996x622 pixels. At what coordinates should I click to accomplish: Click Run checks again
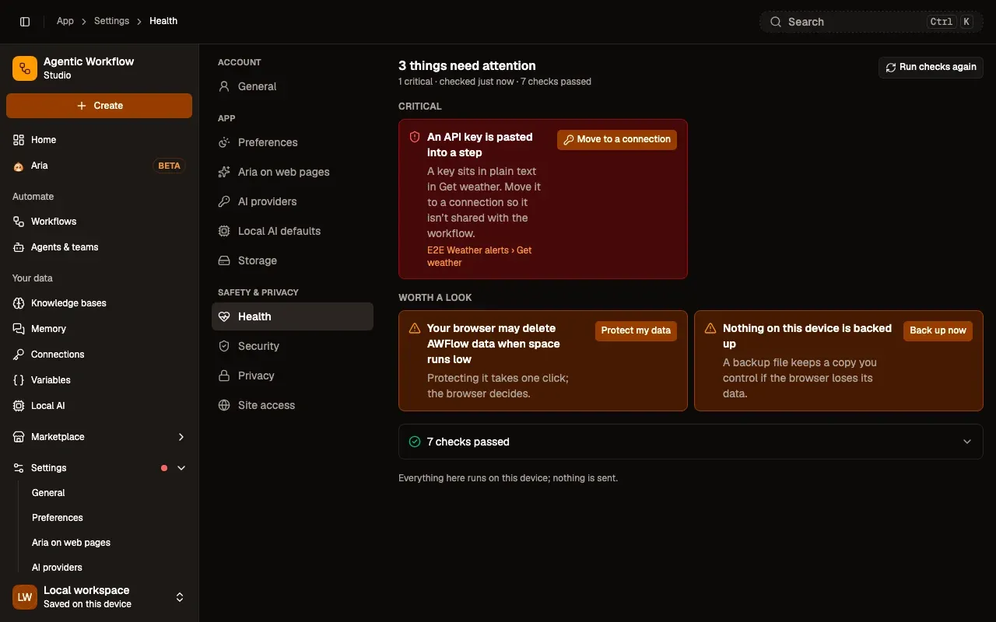(931, 68)
